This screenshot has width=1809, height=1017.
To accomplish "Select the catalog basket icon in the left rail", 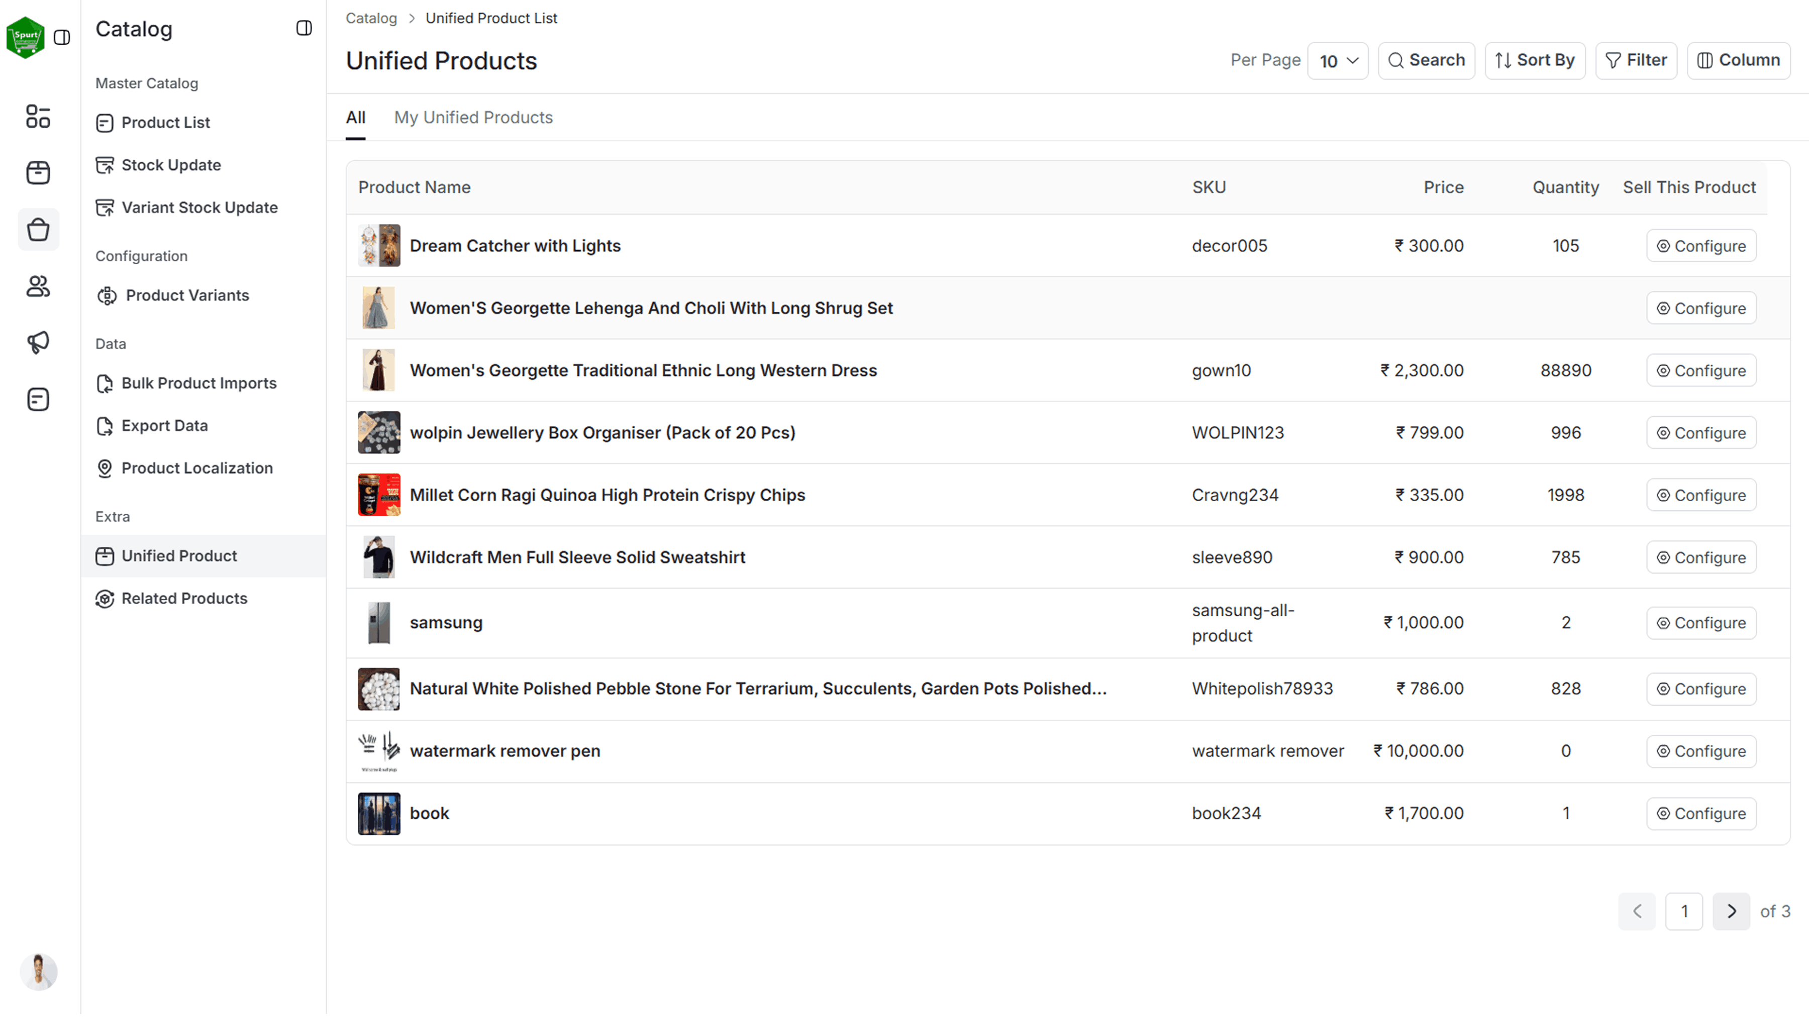I will [38, 230].
